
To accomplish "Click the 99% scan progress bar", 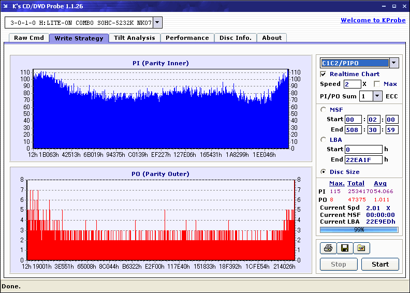I will [x=359, y=229].
